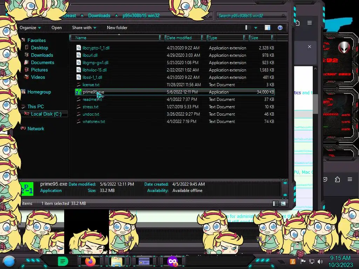Select Pictures in the navigation pane

point(39,70)
